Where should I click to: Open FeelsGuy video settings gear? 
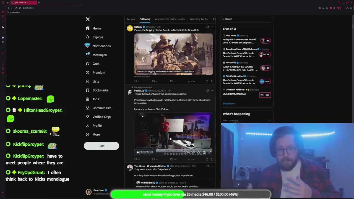204,153
